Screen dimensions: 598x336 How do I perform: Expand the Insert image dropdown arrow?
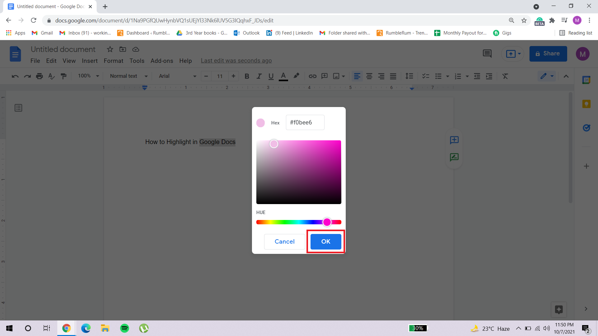point(344,76)
